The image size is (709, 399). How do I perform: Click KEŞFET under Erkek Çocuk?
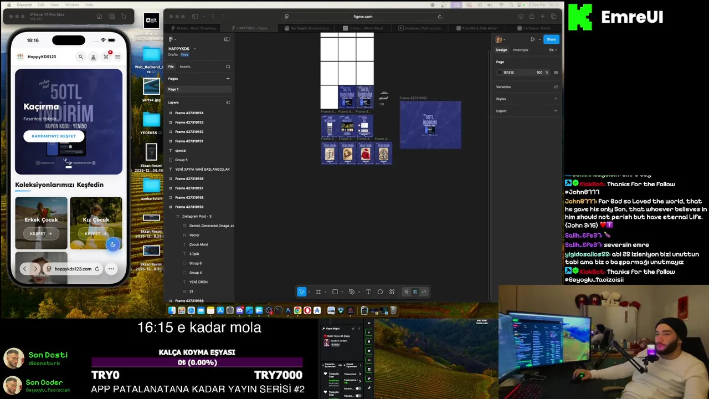41,233
